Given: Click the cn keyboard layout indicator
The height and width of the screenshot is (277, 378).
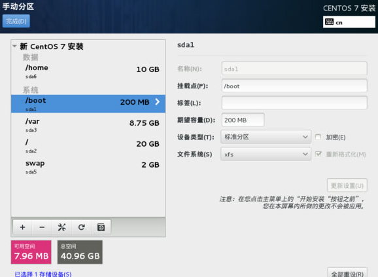Looking at the screenshot, I should click(x=349, y=22).
